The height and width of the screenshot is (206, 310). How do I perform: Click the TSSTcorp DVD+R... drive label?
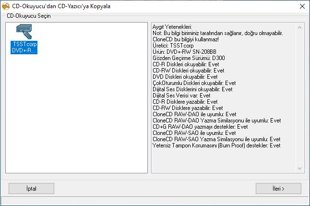click(x=24, y=47)
